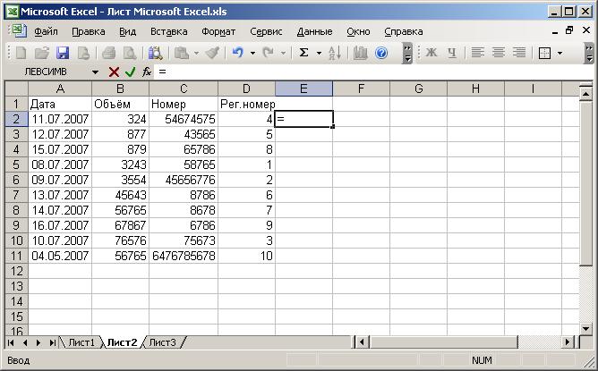Viewport: 598px width, 371px height.
Task: Toggle underline formatting (Ч button)
Action: tap(452, 53)
